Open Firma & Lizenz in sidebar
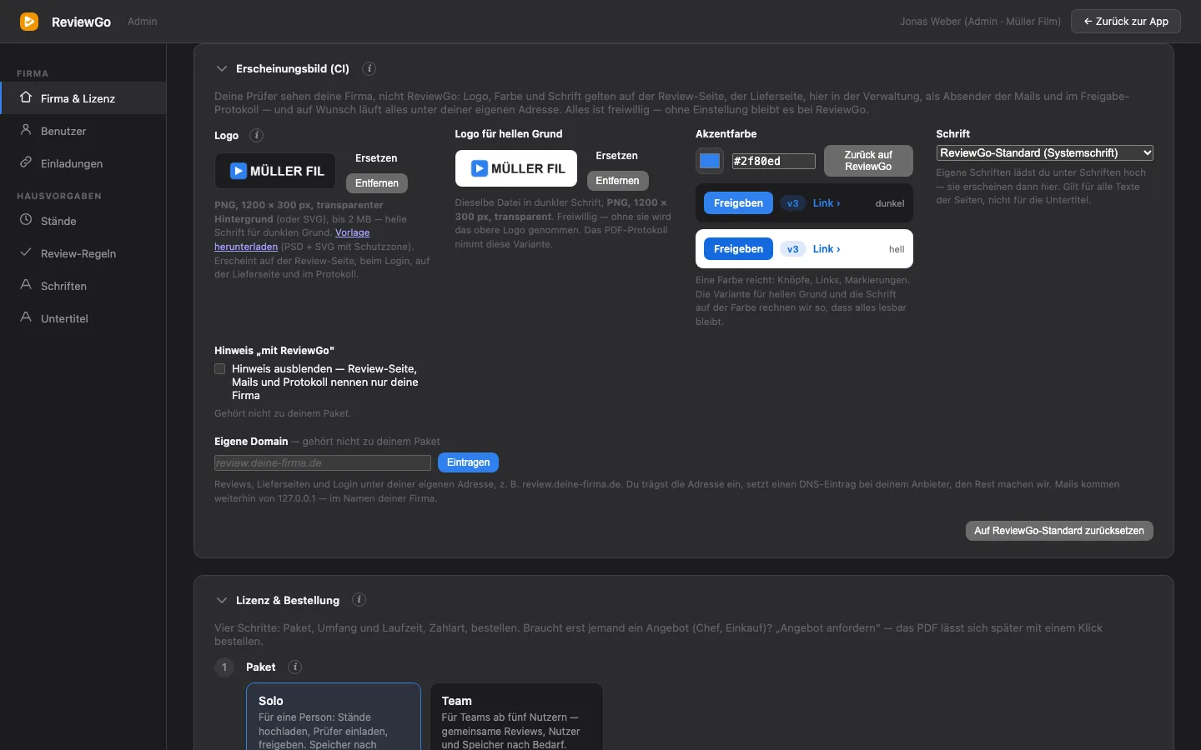 pyautogui.click(x=83, y=98)
